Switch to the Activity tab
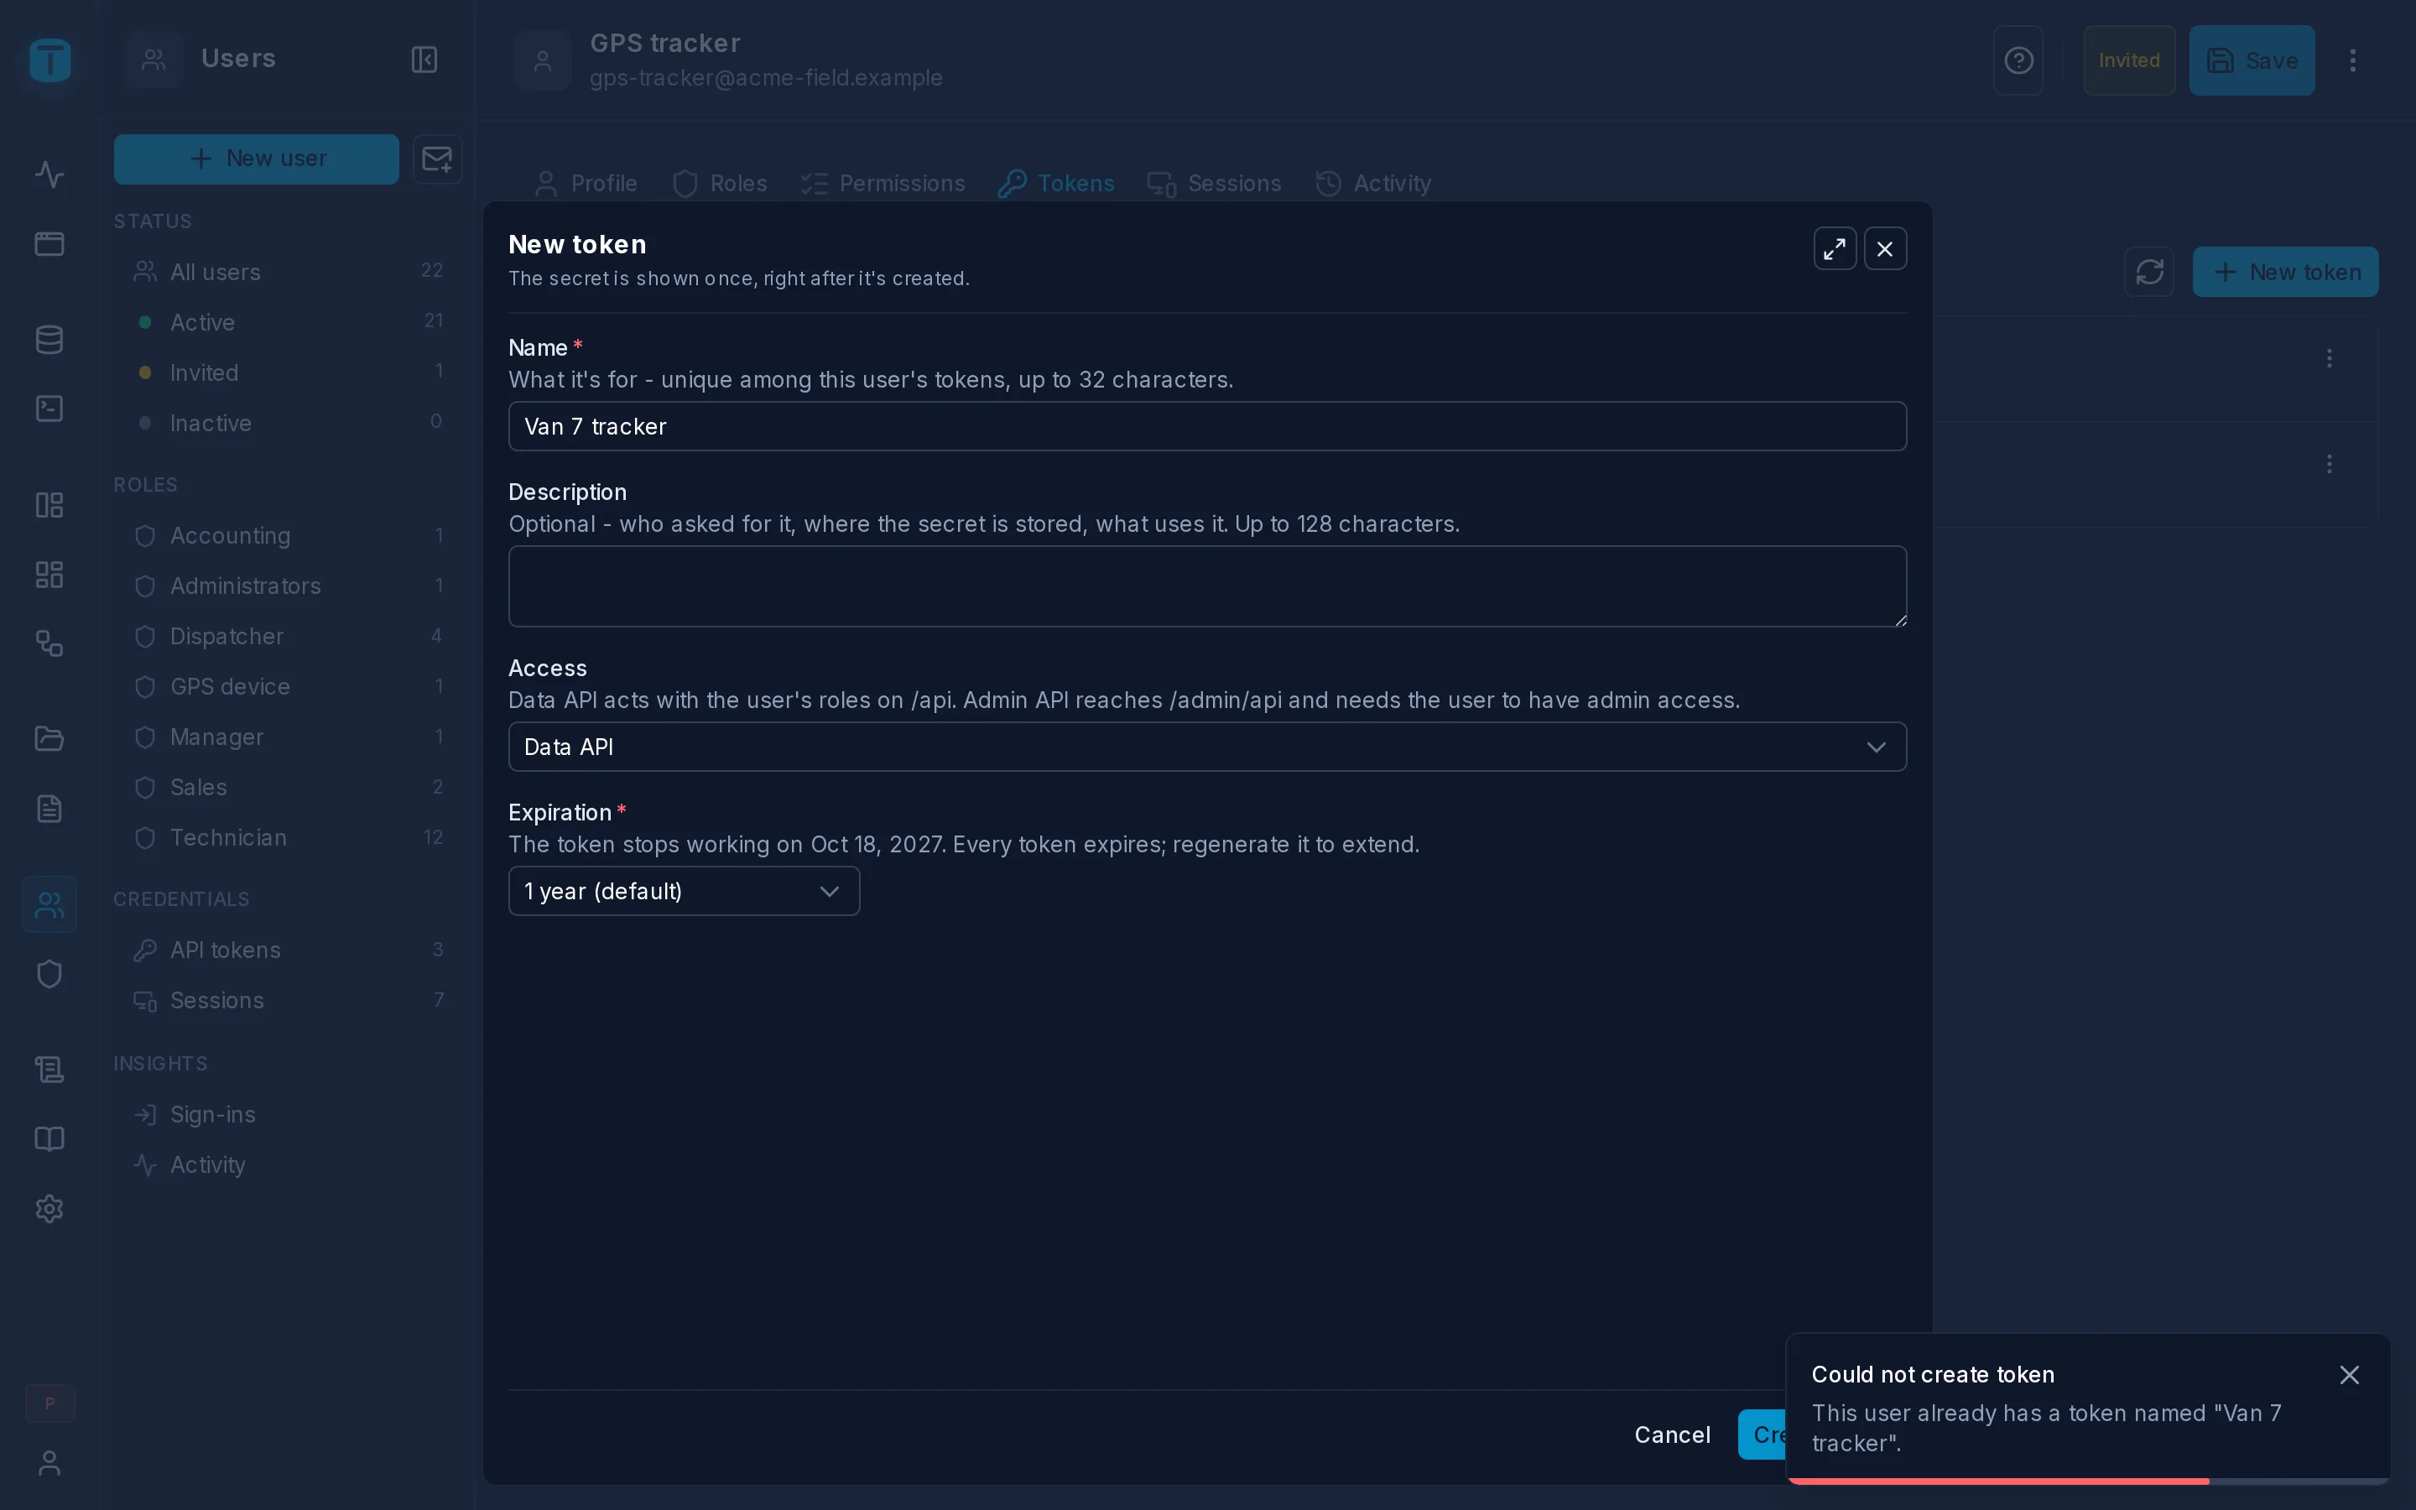 [1372, 184]
